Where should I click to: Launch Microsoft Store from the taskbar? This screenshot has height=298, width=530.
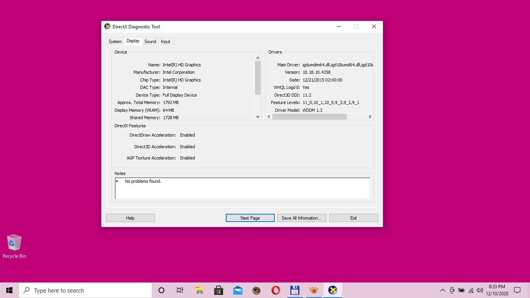click(218, 290)
